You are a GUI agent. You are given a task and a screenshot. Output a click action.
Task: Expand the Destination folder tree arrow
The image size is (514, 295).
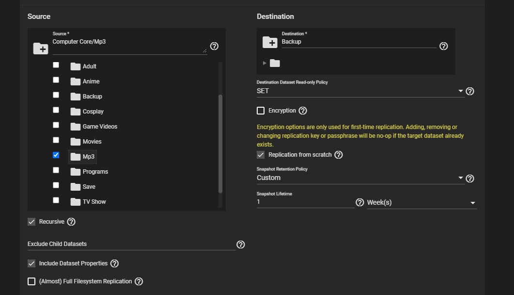[x=265, y=63]
